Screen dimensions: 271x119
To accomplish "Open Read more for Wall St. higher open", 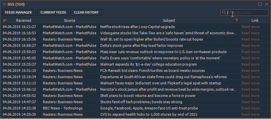I will [251, 39].
